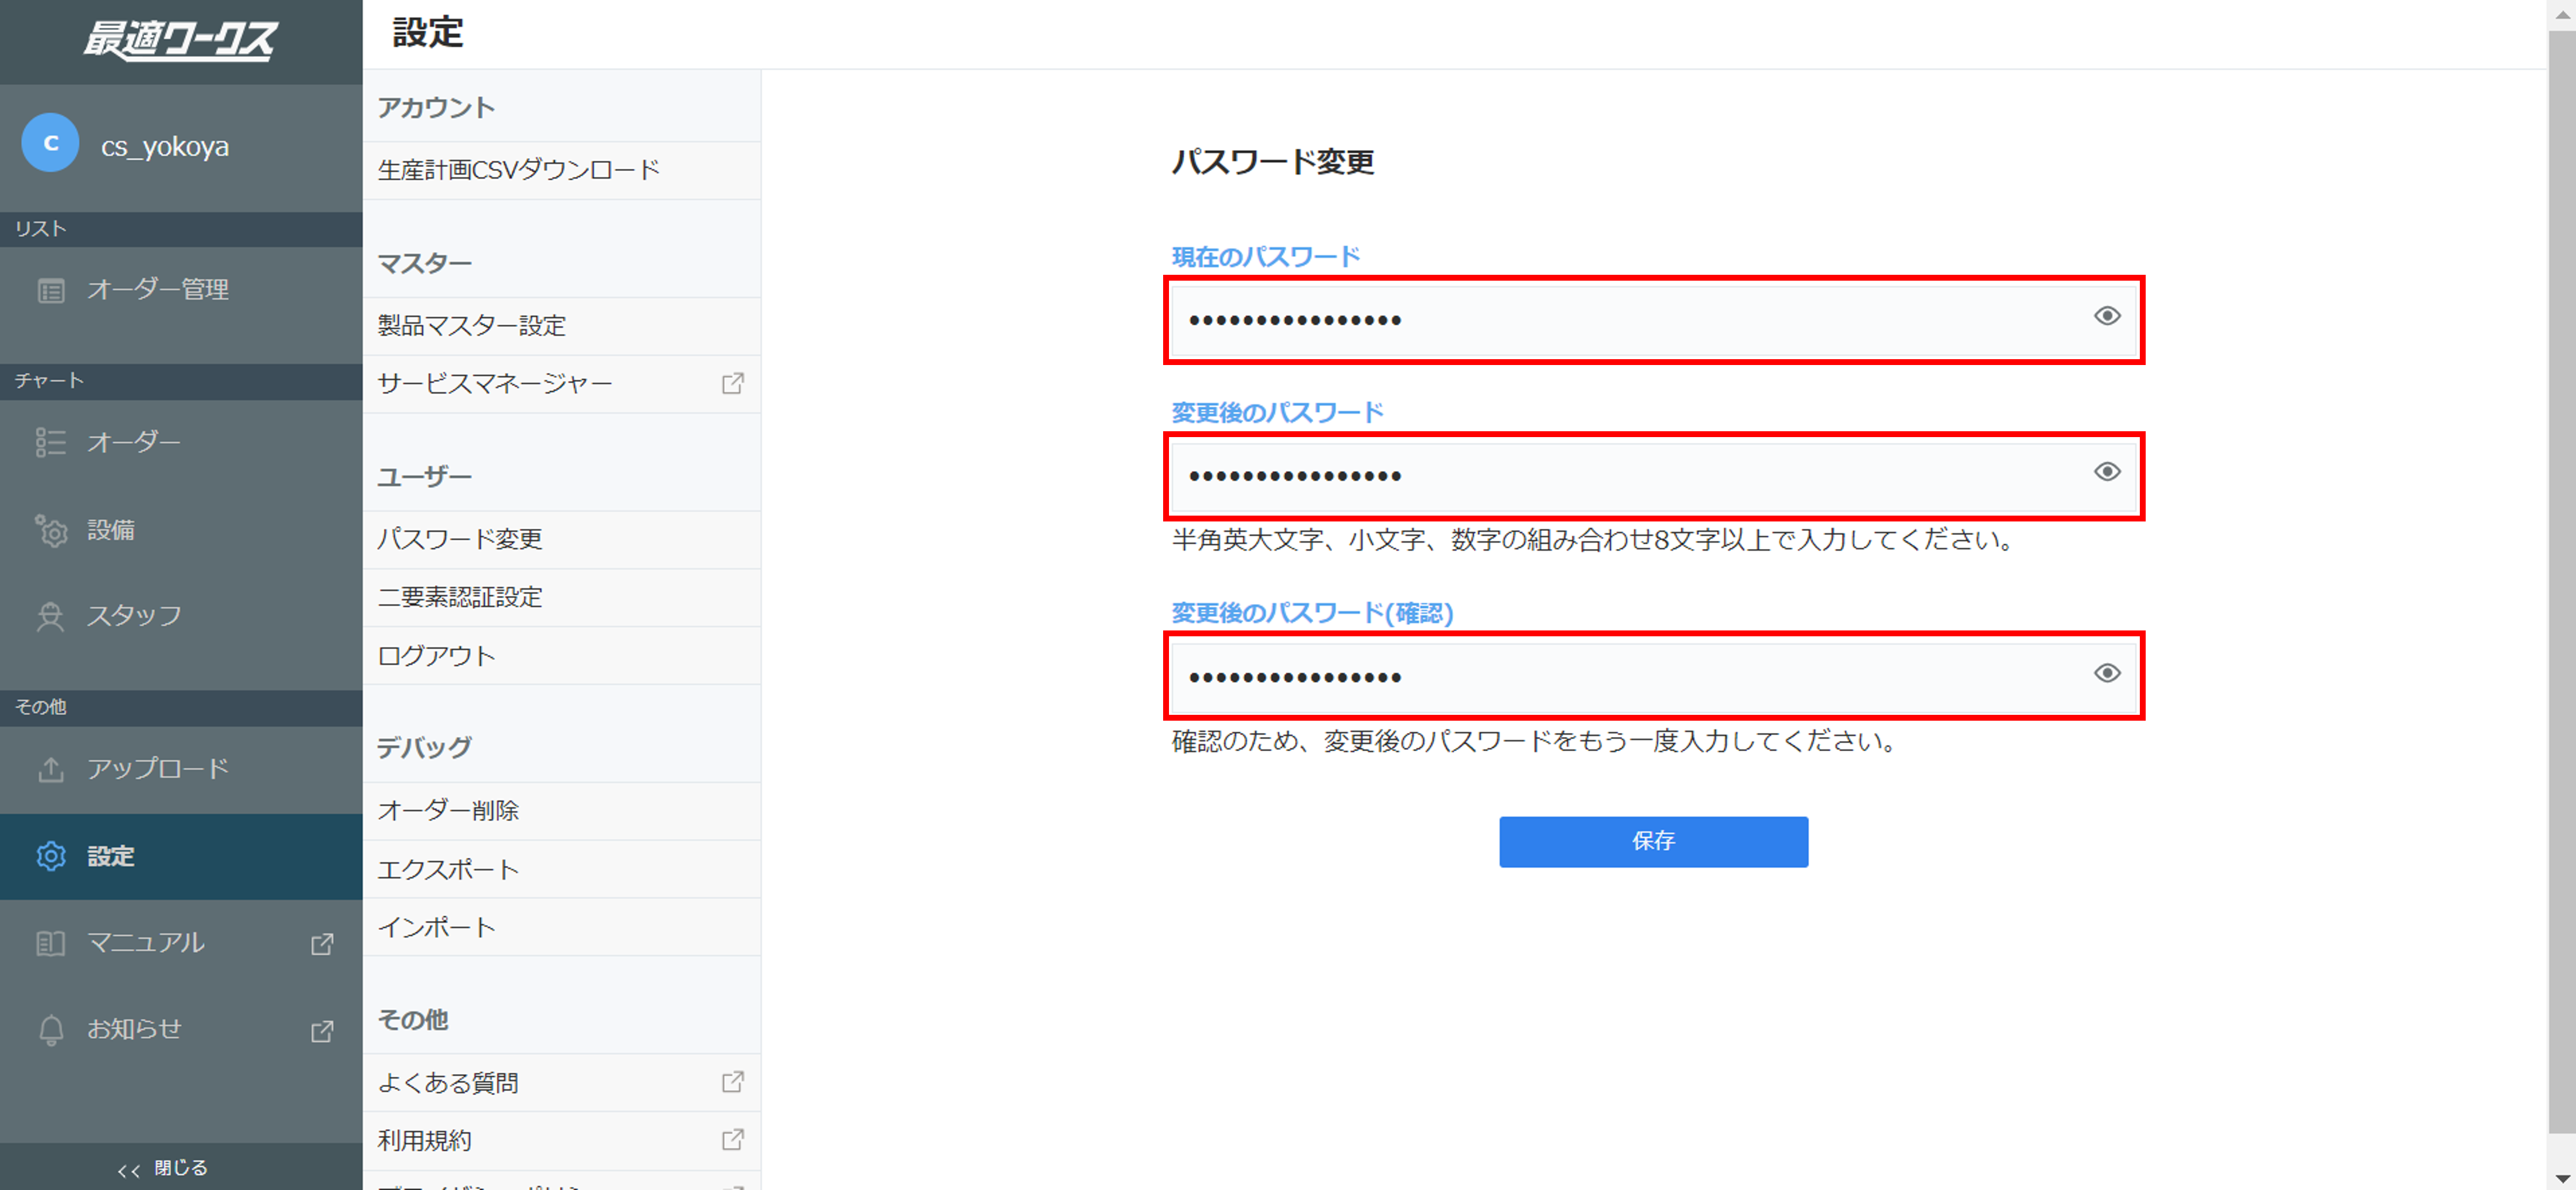
Task: Click the マニュアル book icon
Action: coord(51,943)
